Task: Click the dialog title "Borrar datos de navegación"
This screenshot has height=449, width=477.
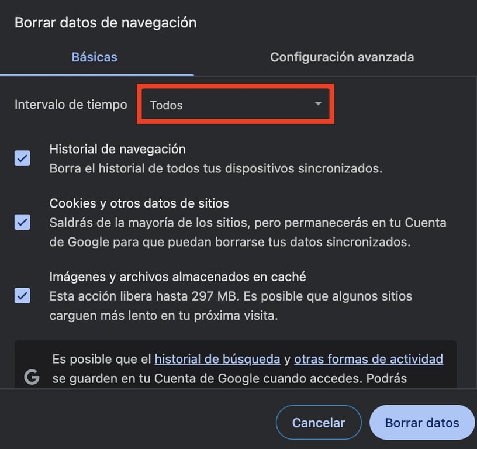Action: pos(106,23)
